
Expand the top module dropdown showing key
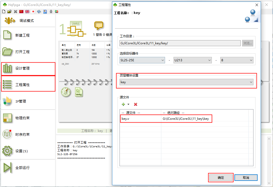[186, 82]
